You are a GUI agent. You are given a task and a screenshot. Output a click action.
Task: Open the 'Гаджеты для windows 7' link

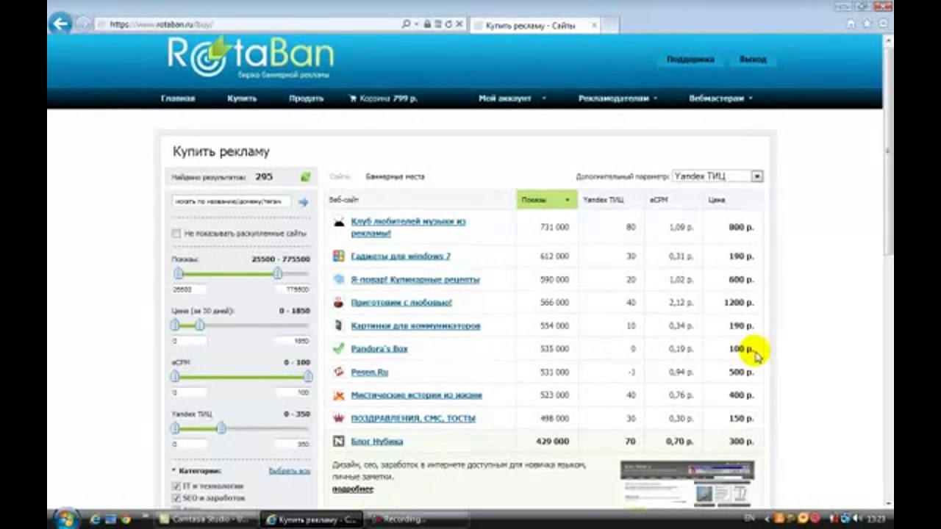(x=401, y=256)
